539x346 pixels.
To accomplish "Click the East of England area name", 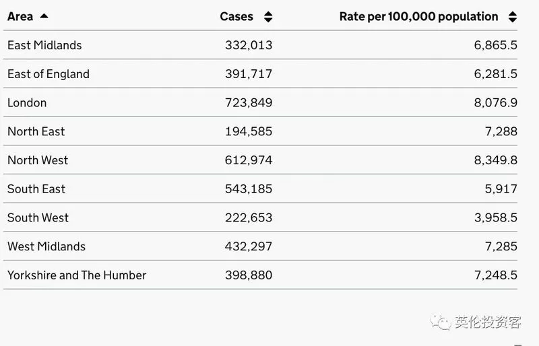I will click(49, 74).
